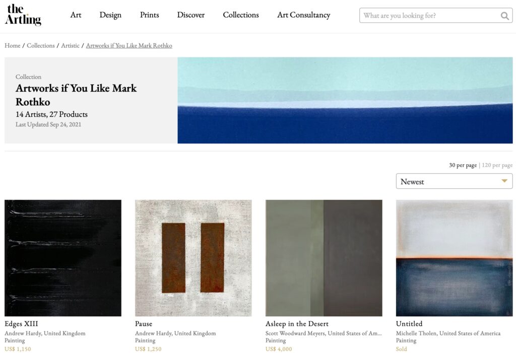This screenshot has height=353, width=516.
Task: Open the Art menu
Action: pos(76,15)
